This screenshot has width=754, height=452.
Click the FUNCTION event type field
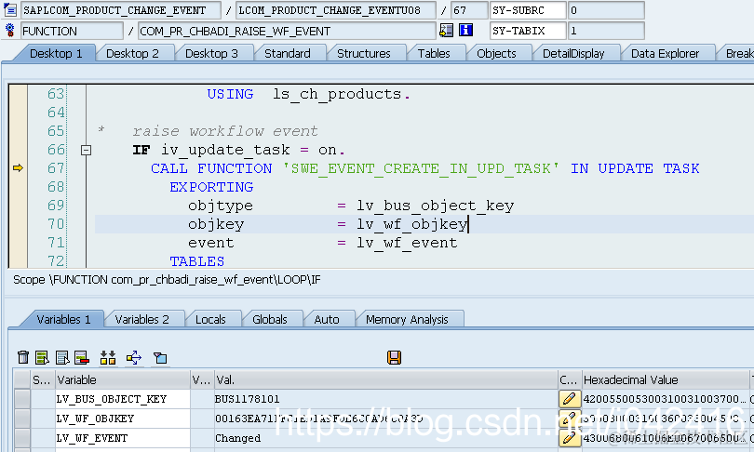[x=72, y=31]
